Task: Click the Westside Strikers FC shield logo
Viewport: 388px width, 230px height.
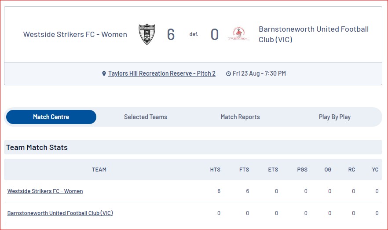Action: pos(147,34)
